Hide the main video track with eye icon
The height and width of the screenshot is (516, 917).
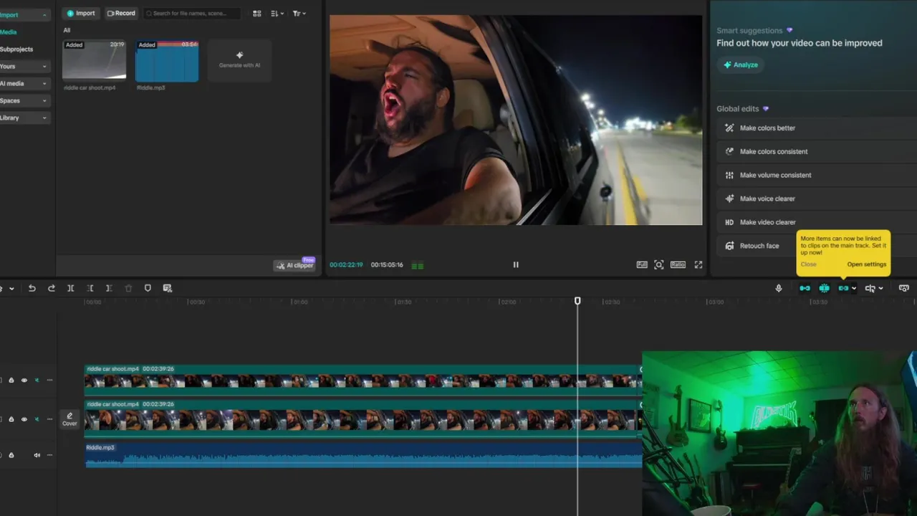click(24, 419)
